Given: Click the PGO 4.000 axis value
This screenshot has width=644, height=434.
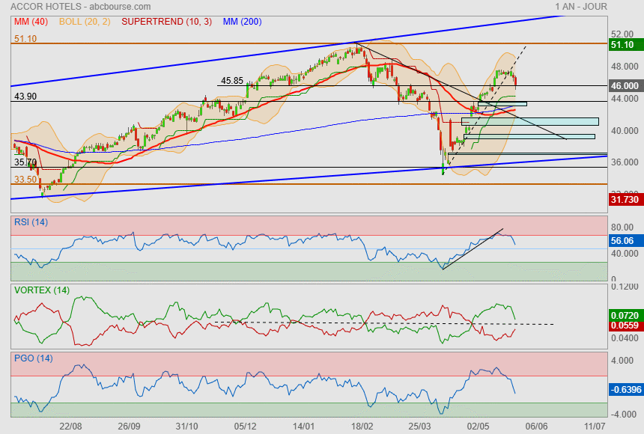Looking at the screenshot, I should pos(622,361).
